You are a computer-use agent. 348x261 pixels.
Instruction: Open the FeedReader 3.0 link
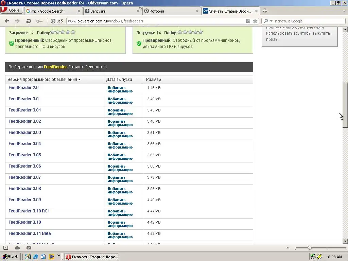[x=23, y=99]
